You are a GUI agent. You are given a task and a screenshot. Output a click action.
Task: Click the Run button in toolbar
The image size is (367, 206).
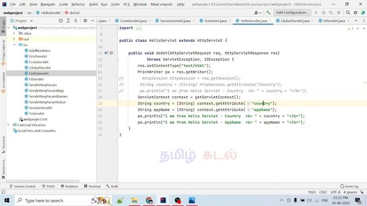pyautogui.click(x=317, y=13)
